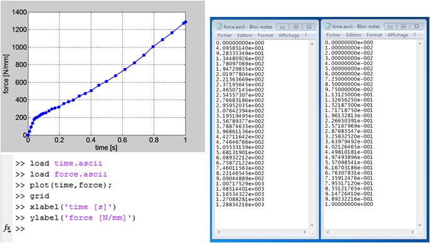Open Affichage menu in force.ascii window

coord(289,35)
